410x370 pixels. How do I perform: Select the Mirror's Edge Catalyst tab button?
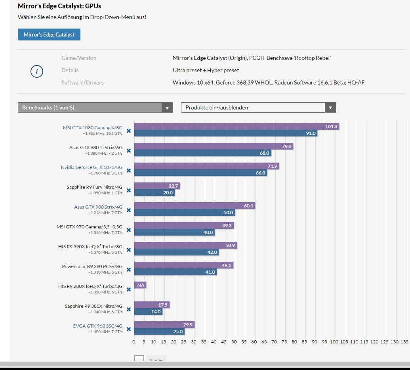(49, 35)
